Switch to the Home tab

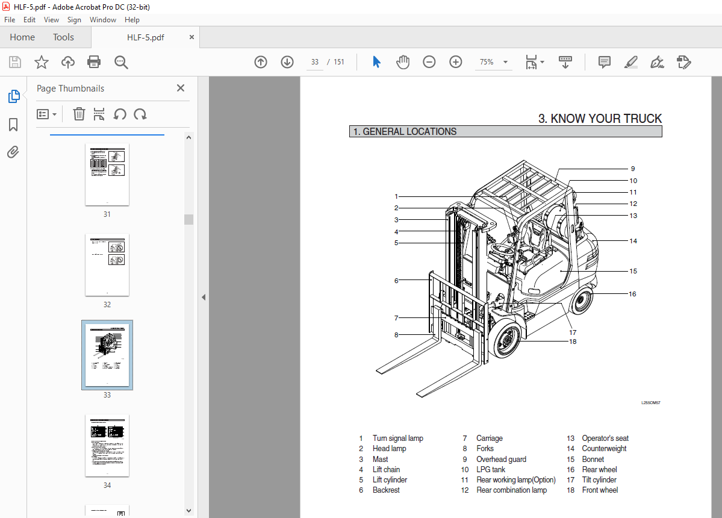pyautogui.click(x=22, y=37)
